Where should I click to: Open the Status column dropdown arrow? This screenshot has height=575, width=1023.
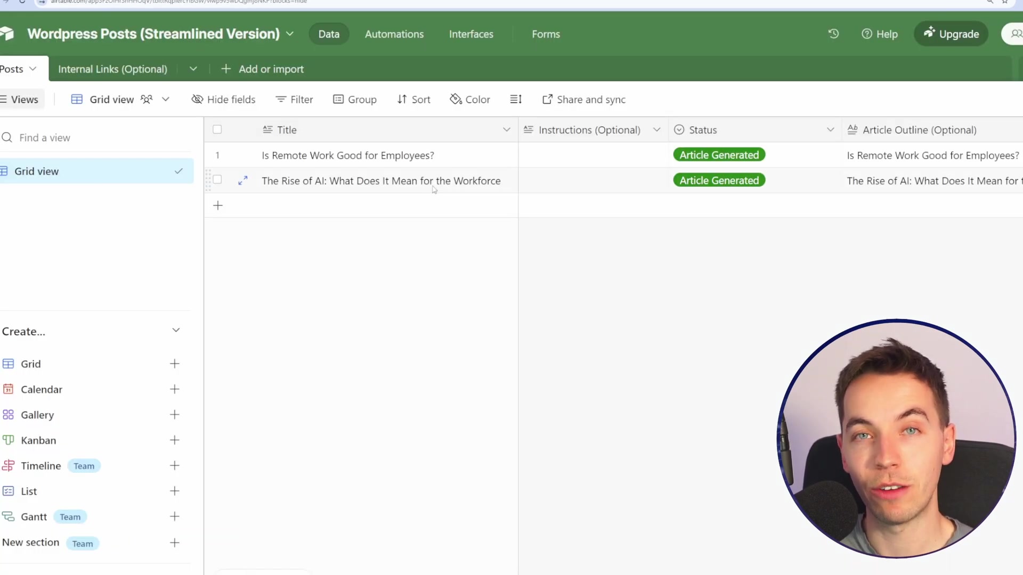[x=831, y=130]
